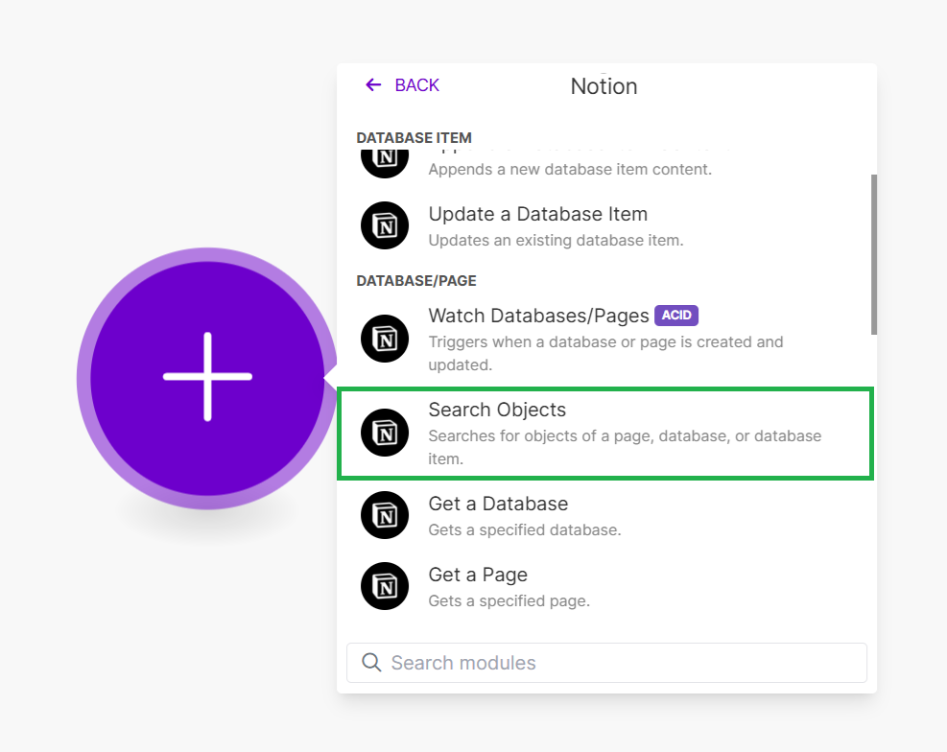The image size is (947, 752).
Task: Click the 'Gets a specified database.' description
Action: (x=524, y=529)
